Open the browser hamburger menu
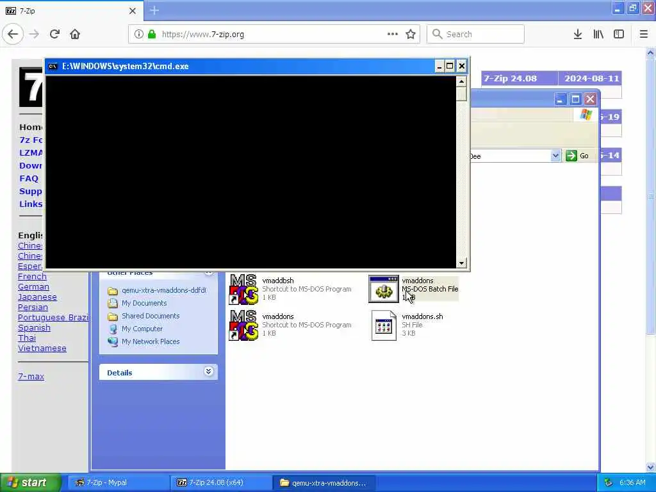The image size is (656, 492). click(x=643, y=35)
